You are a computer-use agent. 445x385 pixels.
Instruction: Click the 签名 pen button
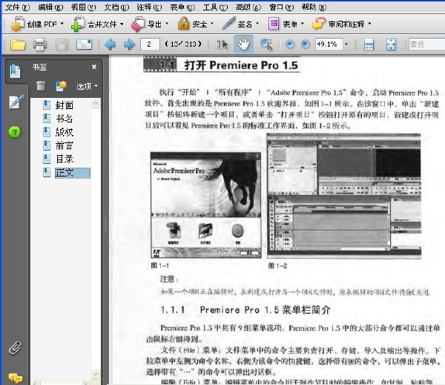[x=237, y=24]
